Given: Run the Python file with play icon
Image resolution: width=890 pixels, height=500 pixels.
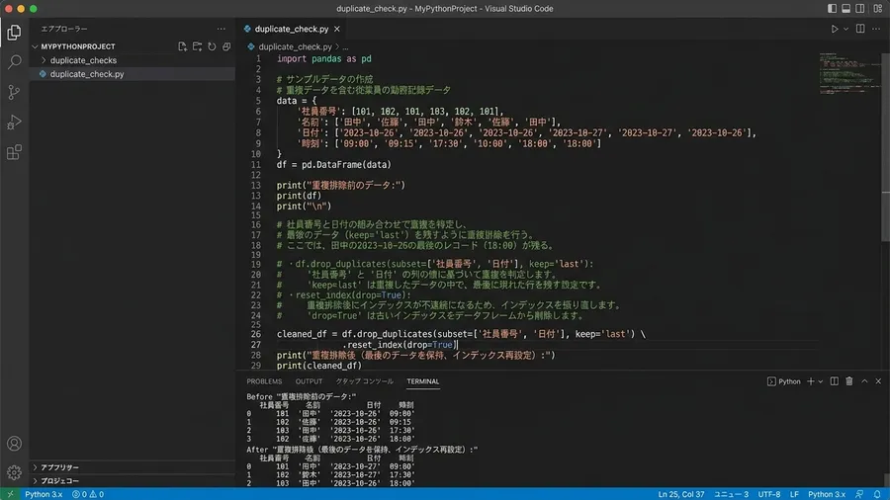Looking at the screenshot, I should click(x=835, y=29).
